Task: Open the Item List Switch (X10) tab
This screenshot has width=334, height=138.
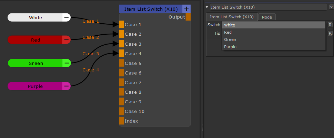Action: (x=232, y=17)
